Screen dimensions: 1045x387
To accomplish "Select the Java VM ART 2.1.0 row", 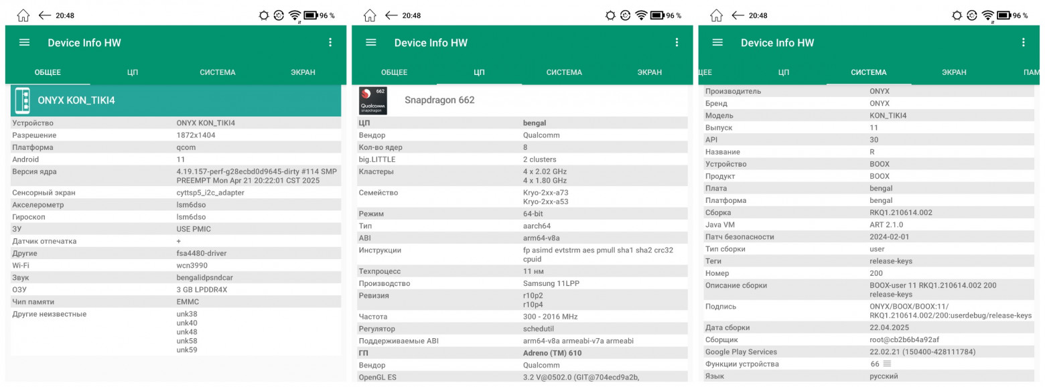I will [869, 224].
